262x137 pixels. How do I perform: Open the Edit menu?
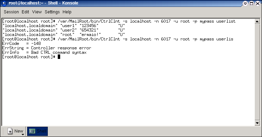coord(25,12)
